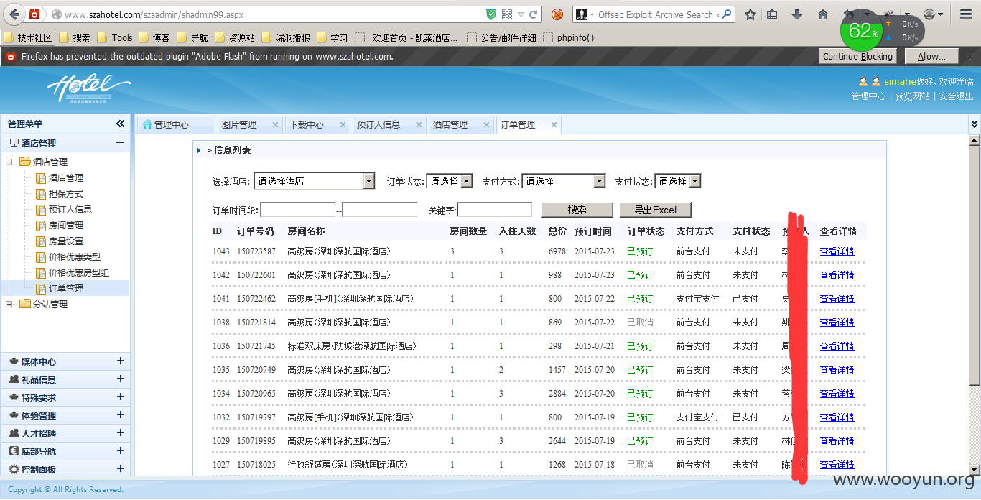The width and height of the screenshot is (981, 500).
Task: Click the browser back arrow button
Action: tap(14, 14)
